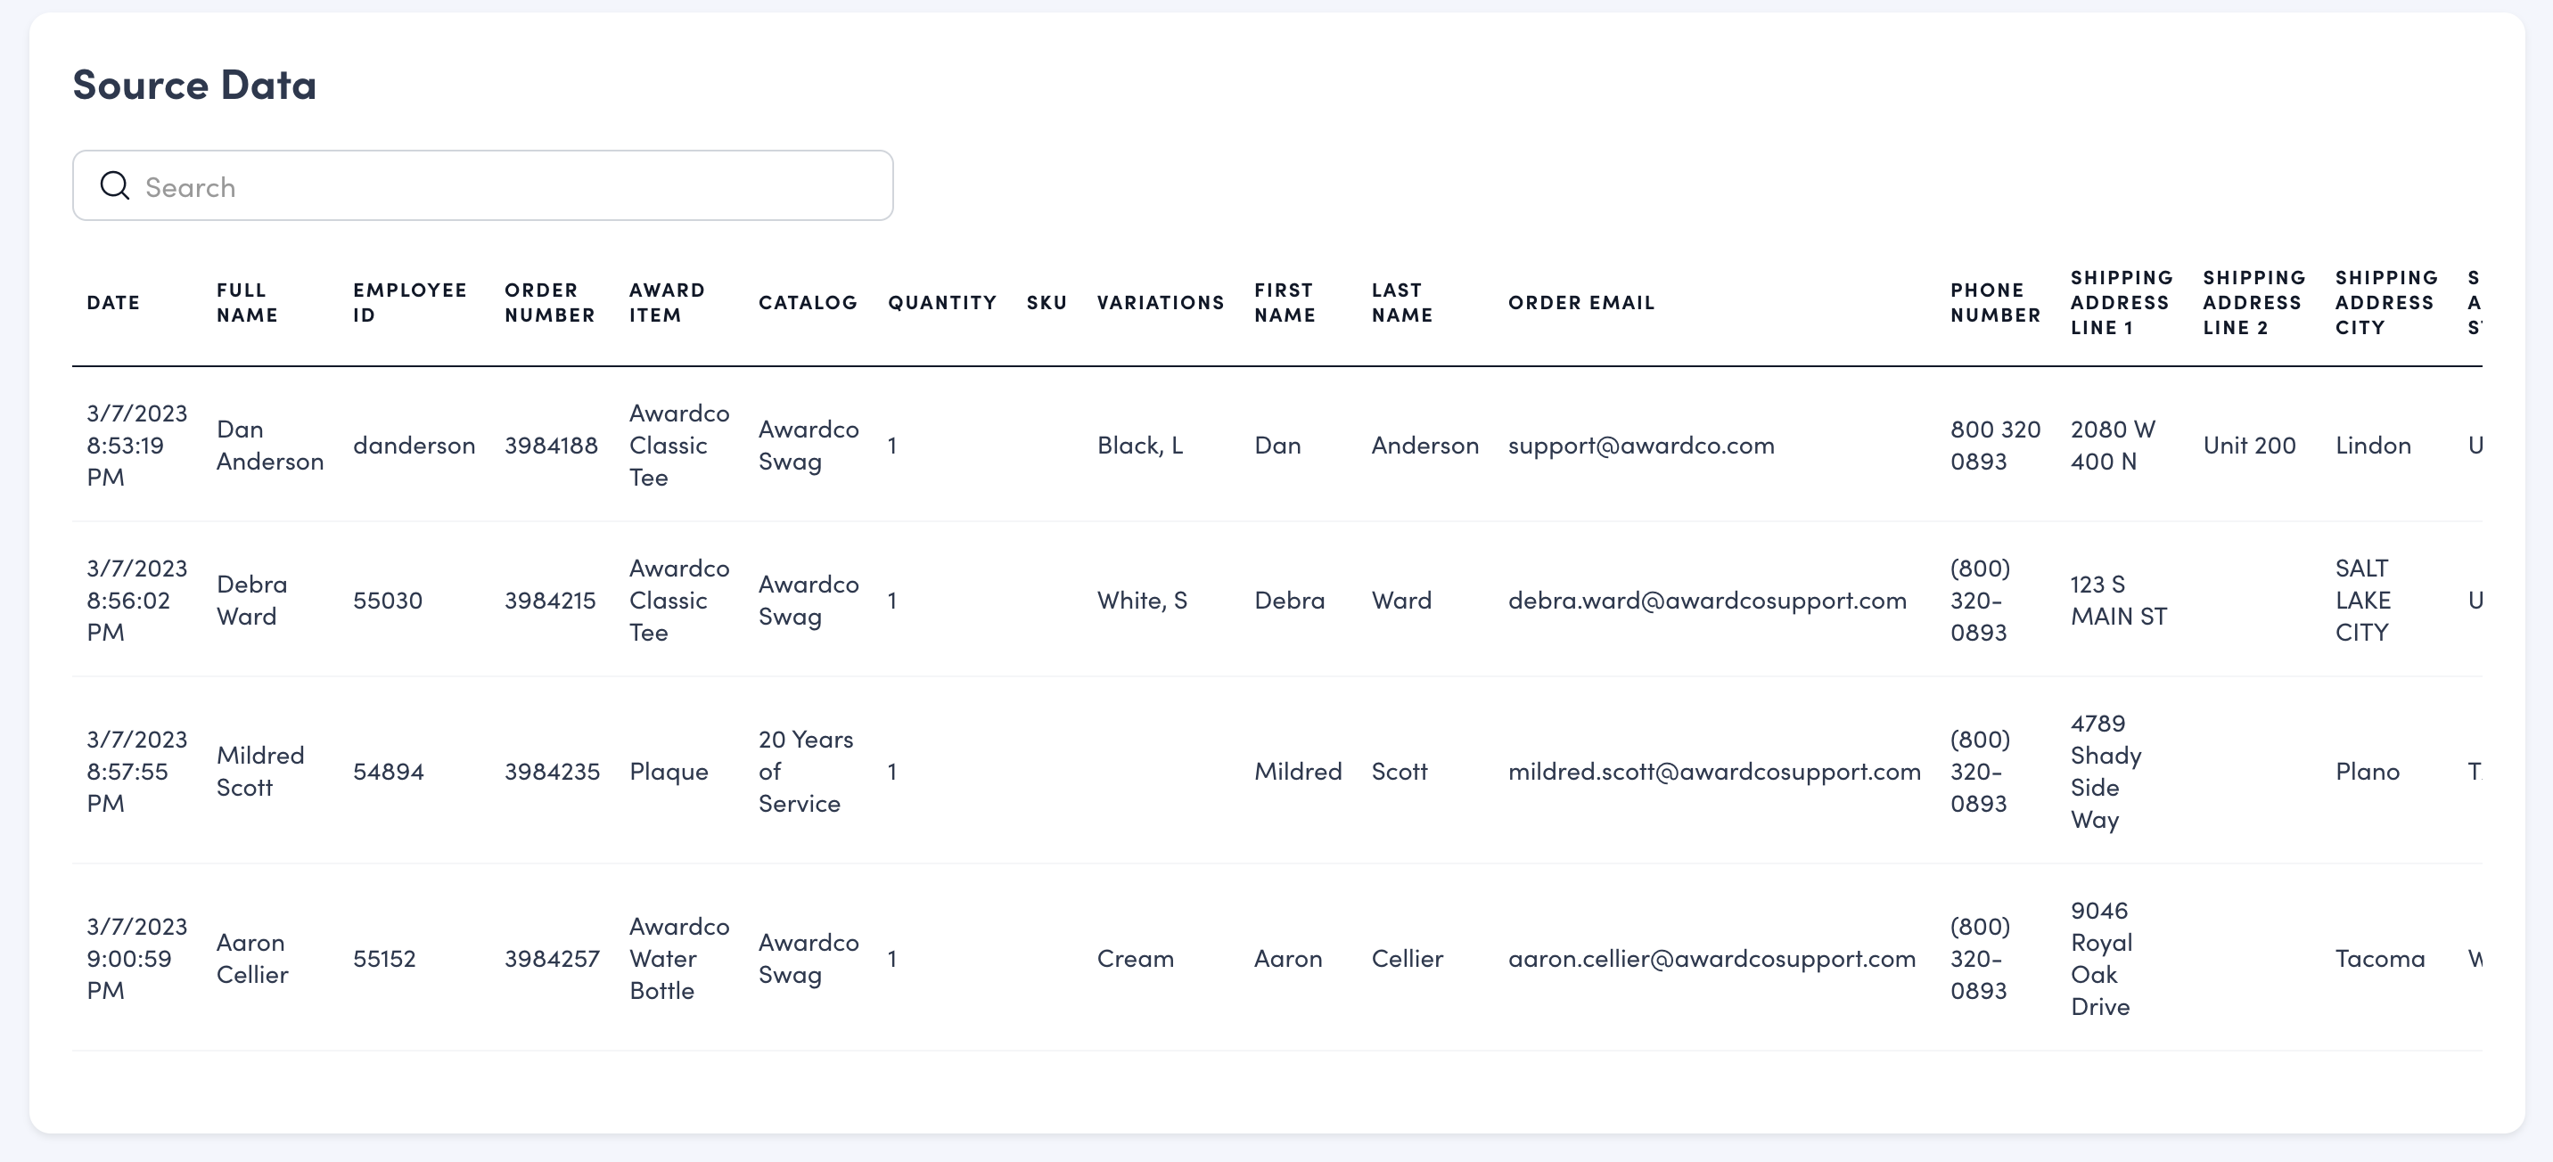
Task: Click the debra.ward@awardcosupport.com email cell
Action: (x=1707, y=601)
